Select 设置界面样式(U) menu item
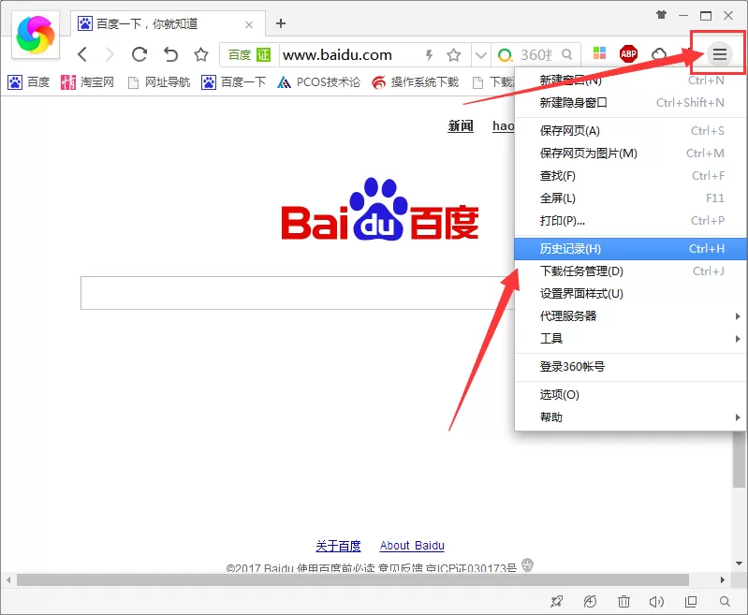Screen dimensions: 748x615 (632, 293)
